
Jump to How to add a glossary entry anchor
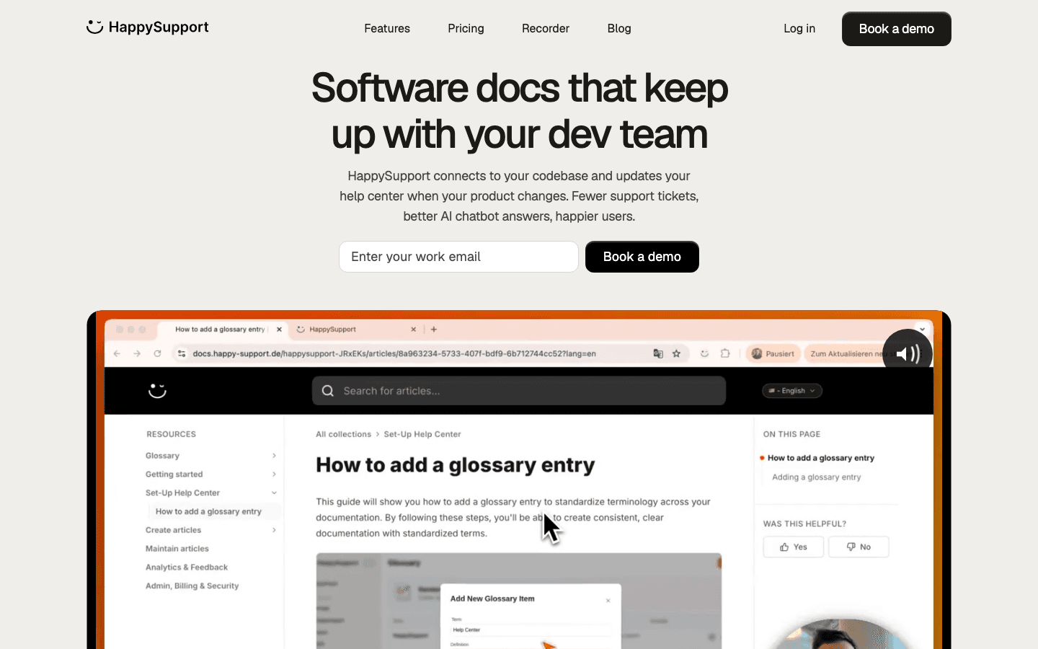821,458
